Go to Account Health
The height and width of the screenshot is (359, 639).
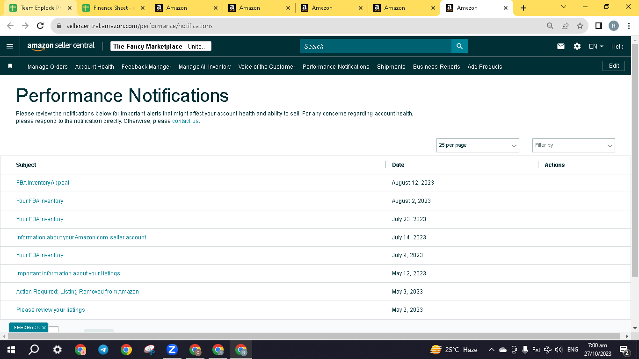pos(94,67)
